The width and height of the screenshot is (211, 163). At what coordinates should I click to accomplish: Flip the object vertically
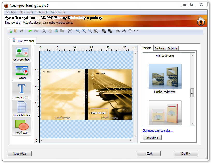[130, 31]
